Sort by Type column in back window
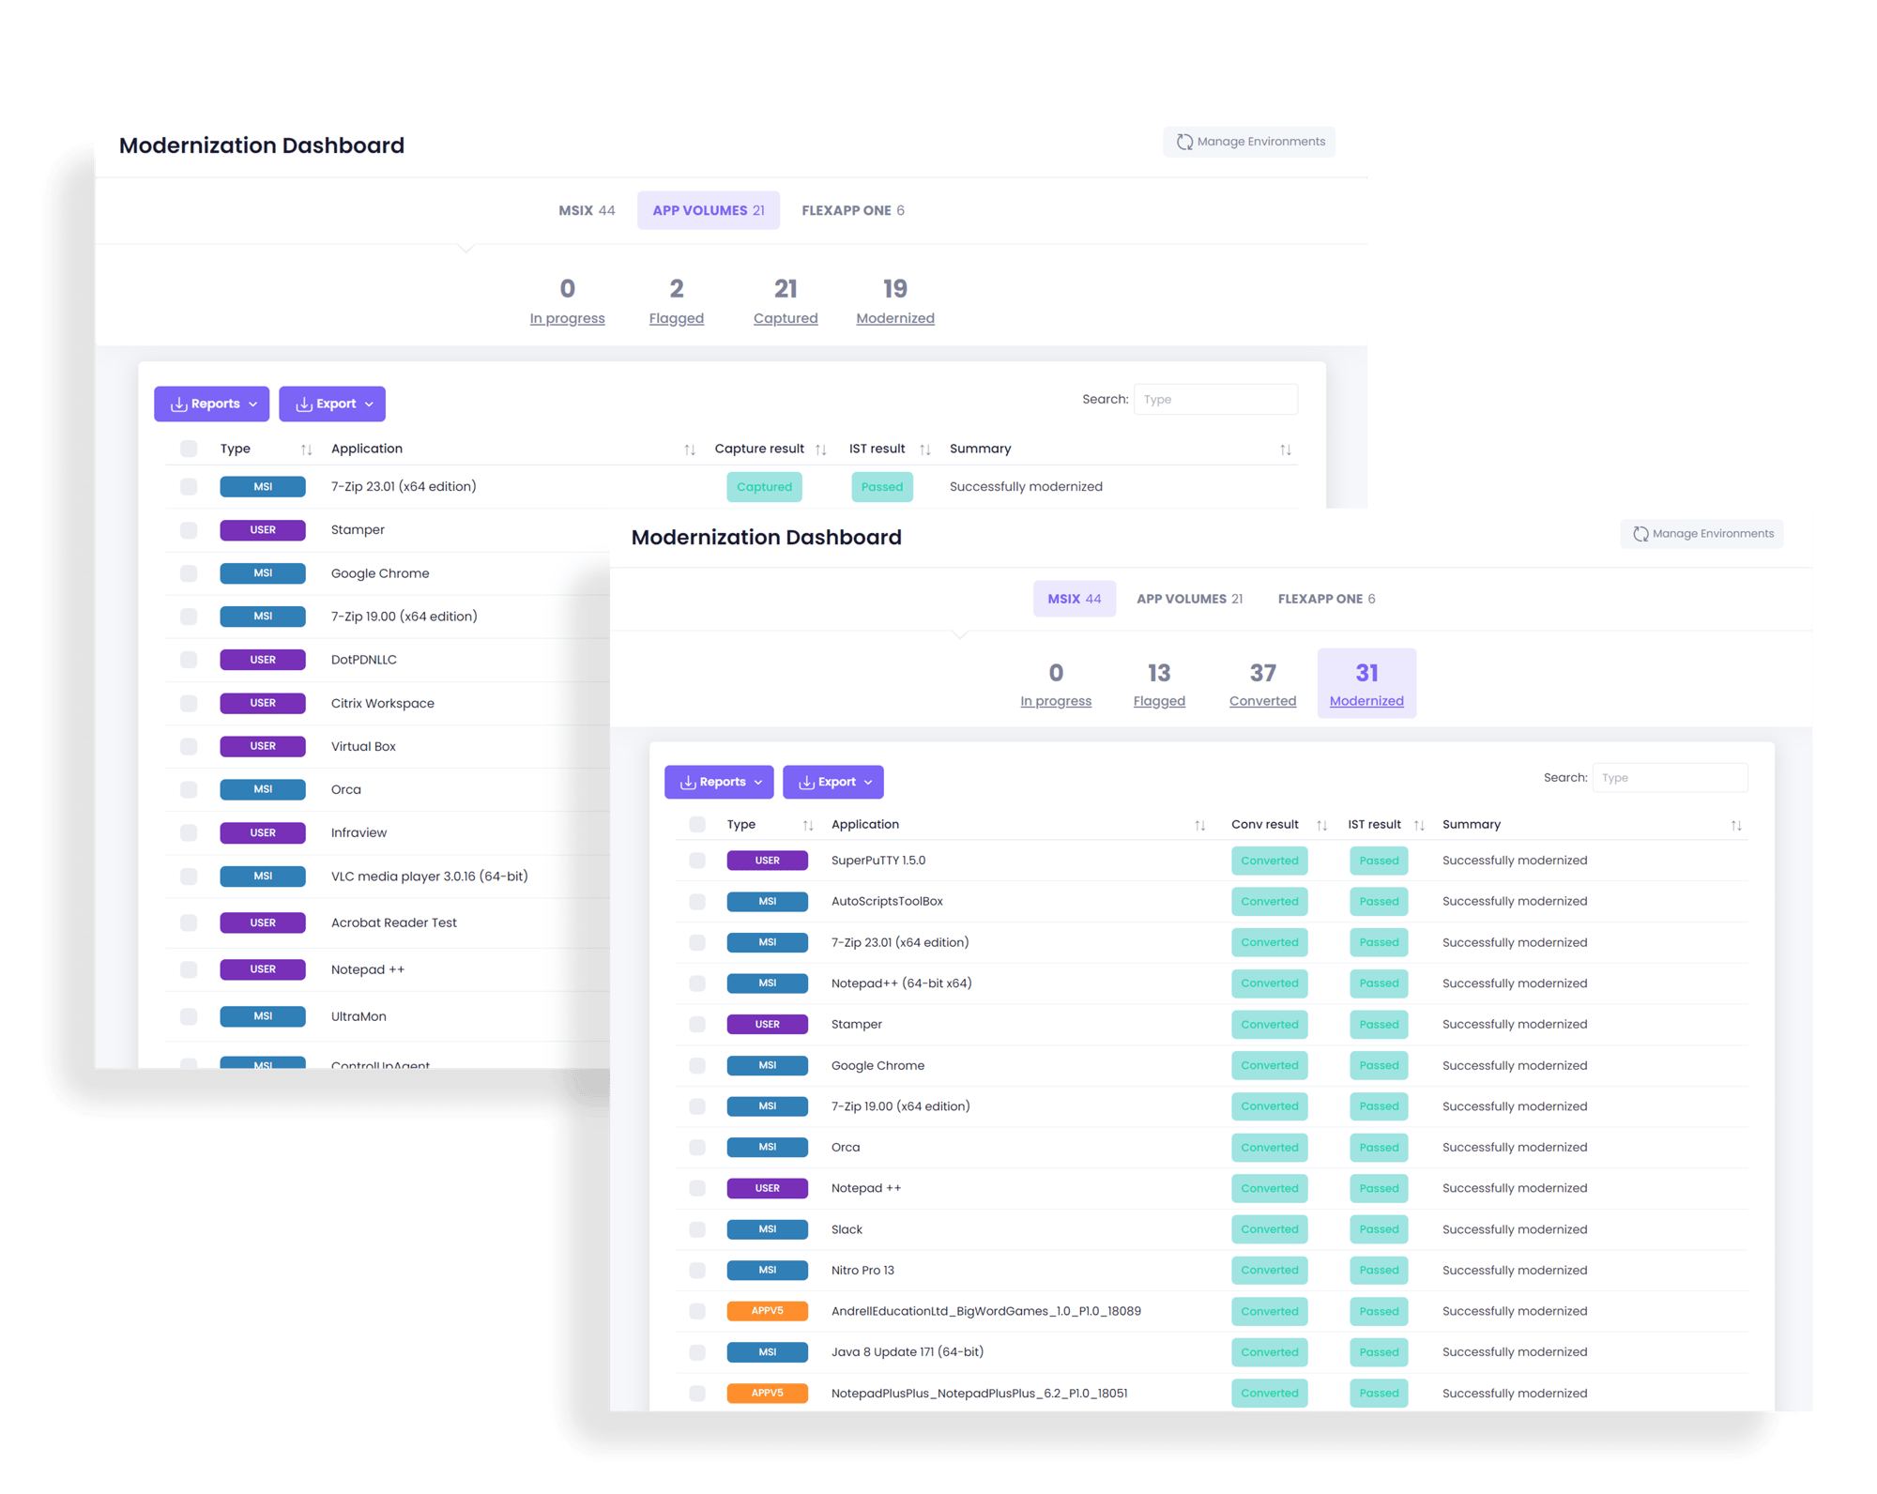The width and height of the screenshot is (1877, 1494). click(x=306, y=450)
